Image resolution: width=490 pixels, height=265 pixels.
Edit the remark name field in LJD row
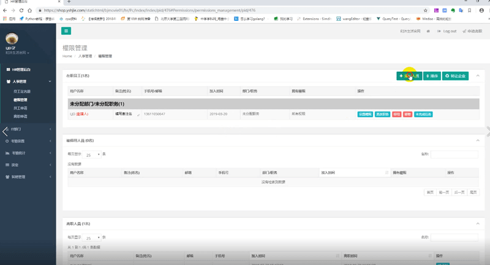tap(127, 114)
